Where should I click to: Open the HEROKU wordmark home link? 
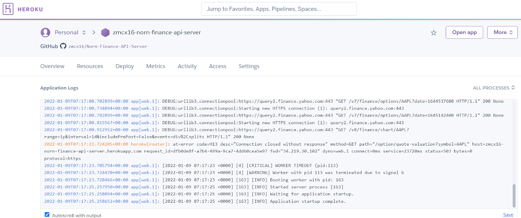tap(30, 9)
